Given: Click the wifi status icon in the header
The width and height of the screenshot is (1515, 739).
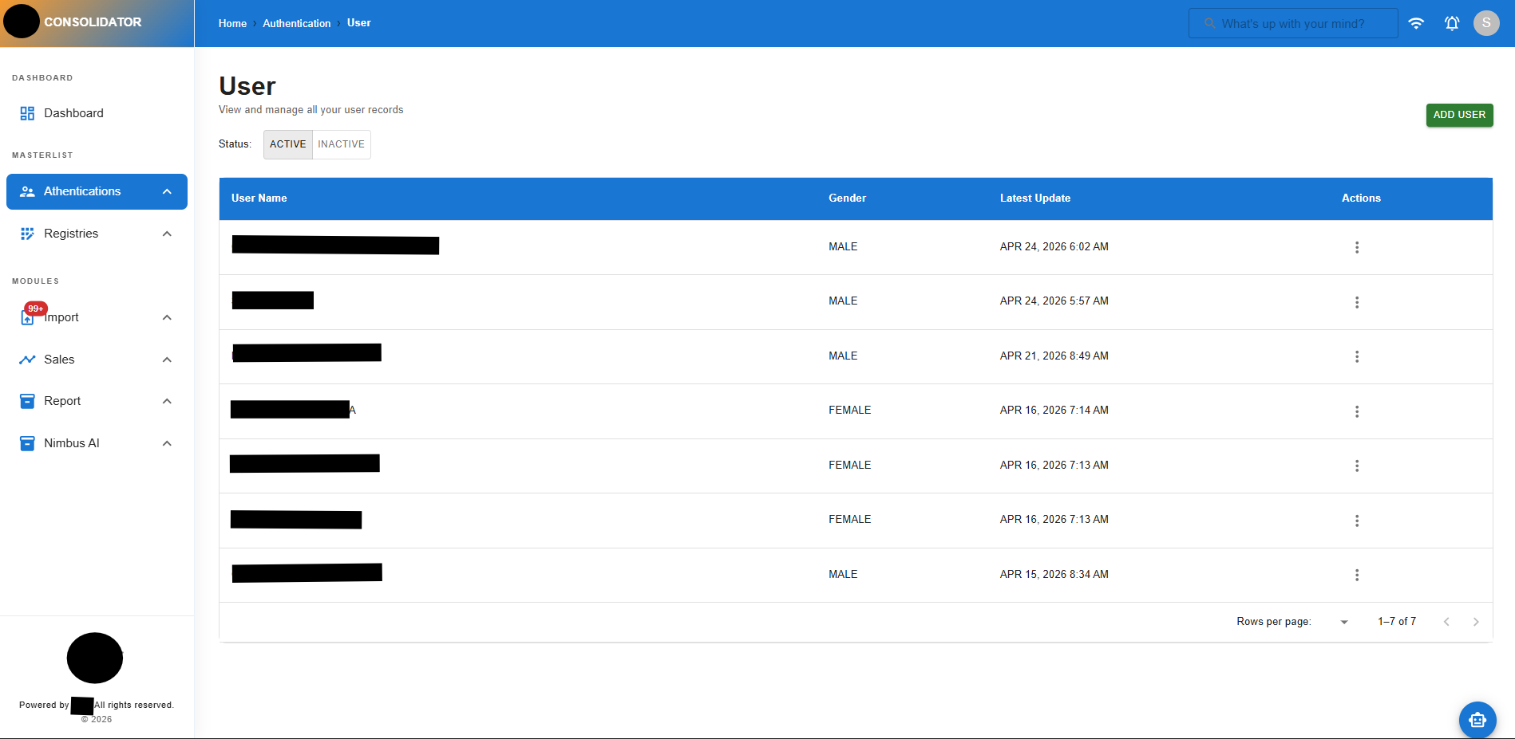Looking at the screenshot, I should [1418, 23].
